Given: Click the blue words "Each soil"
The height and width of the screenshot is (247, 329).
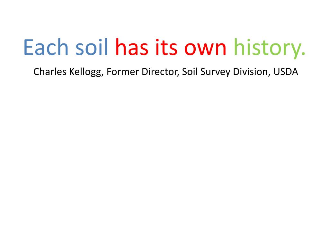Looking at the screenshot, I should tap(66, 47).
